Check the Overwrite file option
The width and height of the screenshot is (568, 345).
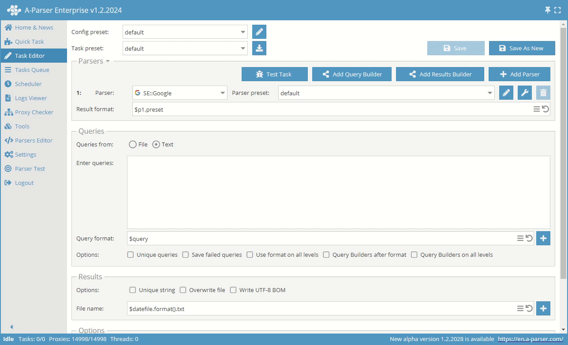pos(183,290)
